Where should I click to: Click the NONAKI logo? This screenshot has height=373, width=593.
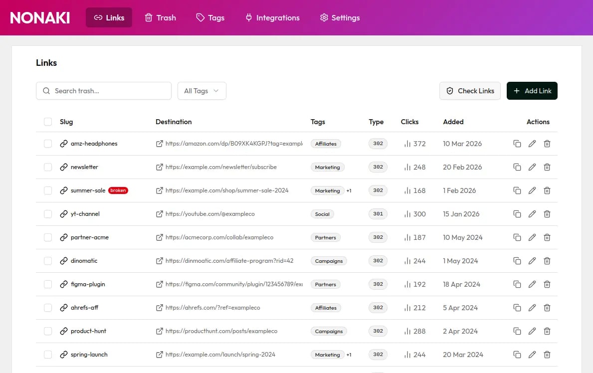[x=40, y=18]
